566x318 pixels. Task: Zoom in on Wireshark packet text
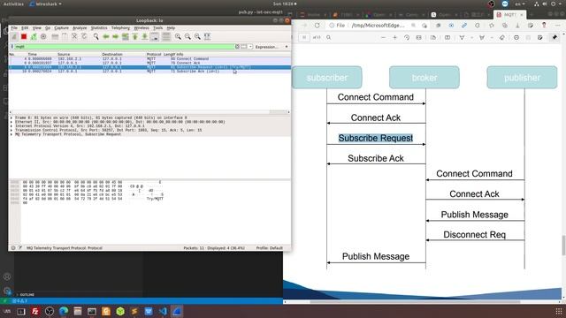pyautogui.click(x=178, y=36)
